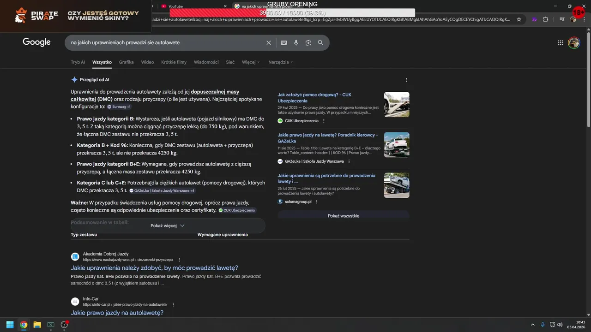Open the CUK Ubezpieczenia source chip in the AI answer
591x332 pixels.
pos(237,210)
